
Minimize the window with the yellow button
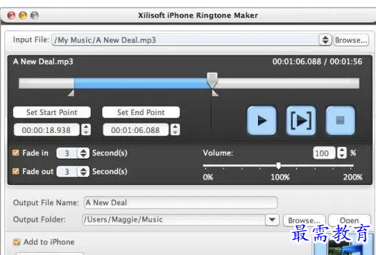[23, 15]
